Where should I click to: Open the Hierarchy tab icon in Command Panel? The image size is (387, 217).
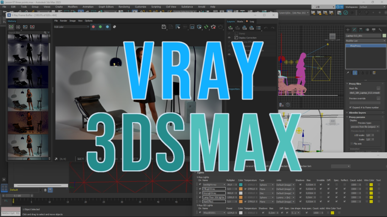361,30
